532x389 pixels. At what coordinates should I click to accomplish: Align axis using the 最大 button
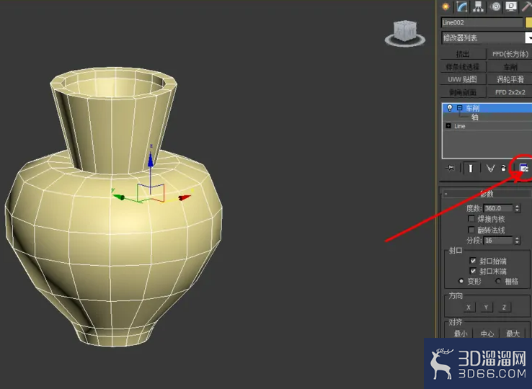513,334
